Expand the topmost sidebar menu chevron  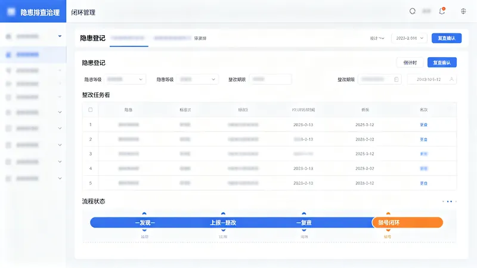60,36
